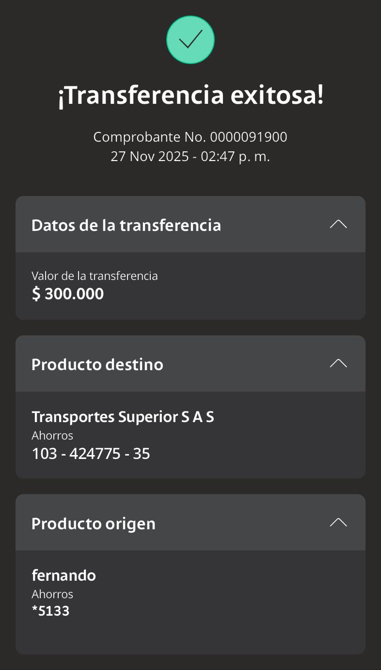Select the masked account number *5133
The height and width of the screenshot is (670, 381).
click(50, 611)
